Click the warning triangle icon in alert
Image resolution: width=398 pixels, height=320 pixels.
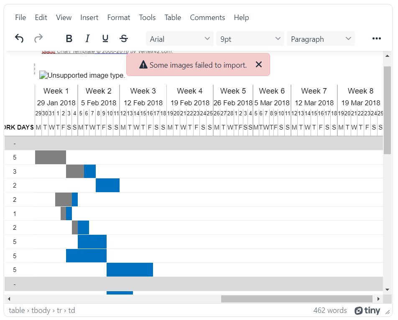pos(143,65)
